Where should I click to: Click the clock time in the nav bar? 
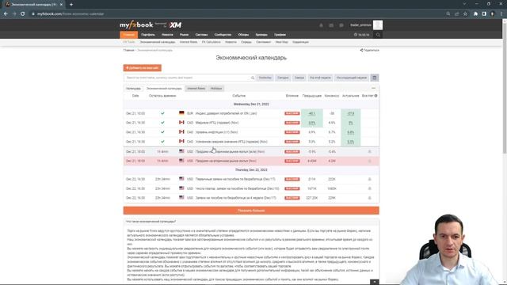coord(361,35)
